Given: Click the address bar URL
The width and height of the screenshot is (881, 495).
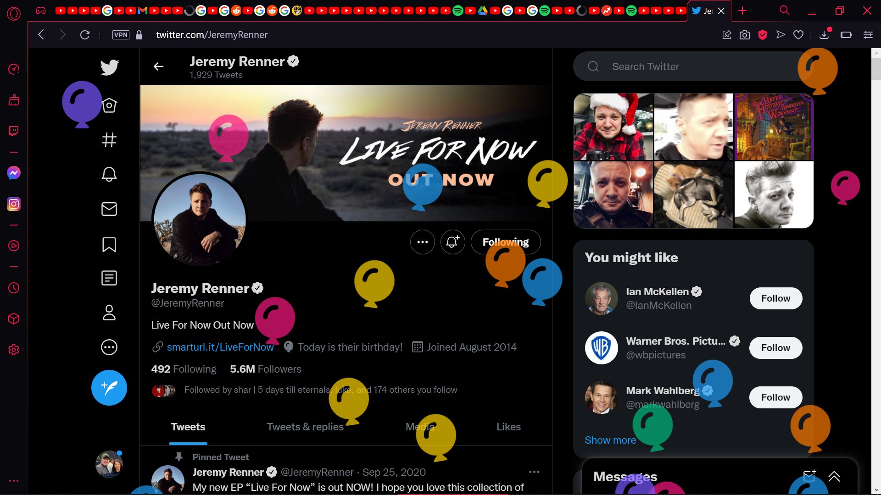Looking at the screenshot, I should (212, 35).
